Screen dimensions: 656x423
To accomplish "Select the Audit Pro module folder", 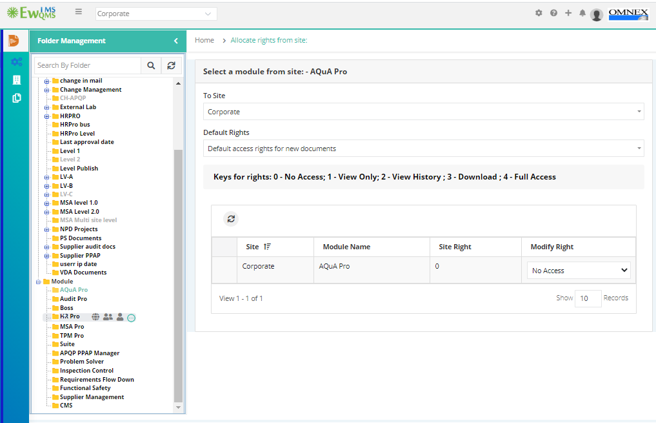I will coord(74,299).
